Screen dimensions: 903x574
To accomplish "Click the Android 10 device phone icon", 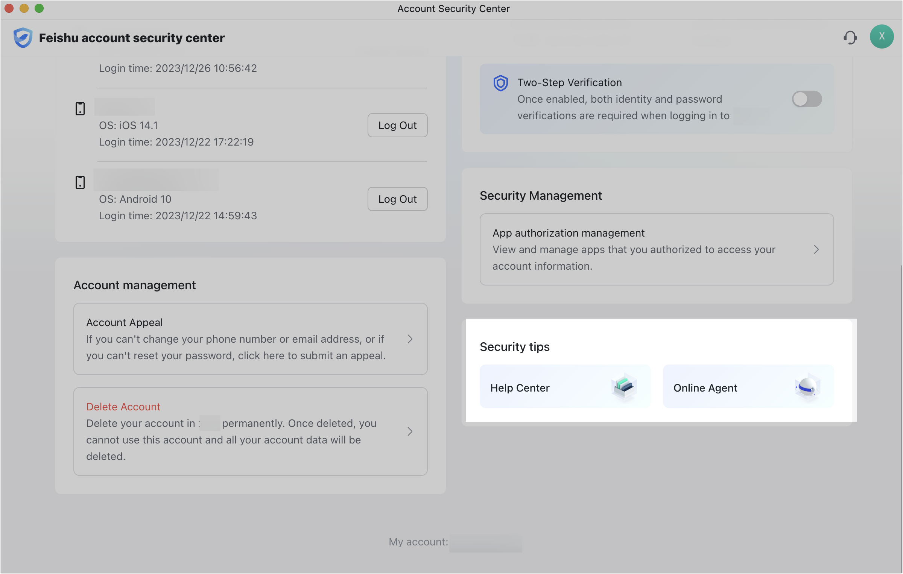I will (x=80, y=182).
